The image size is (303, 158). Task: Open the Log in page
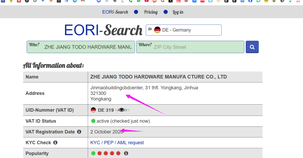tap(178, 12)
